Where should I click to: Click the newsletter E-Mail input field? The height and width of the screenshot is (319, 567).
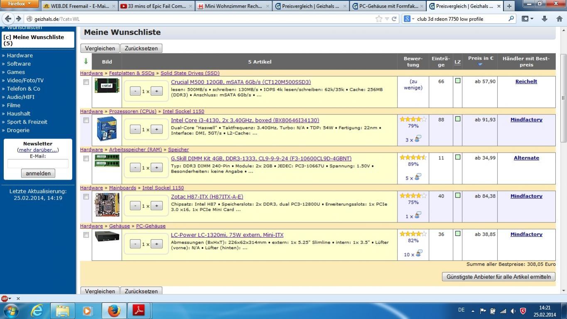coord(38,164)
